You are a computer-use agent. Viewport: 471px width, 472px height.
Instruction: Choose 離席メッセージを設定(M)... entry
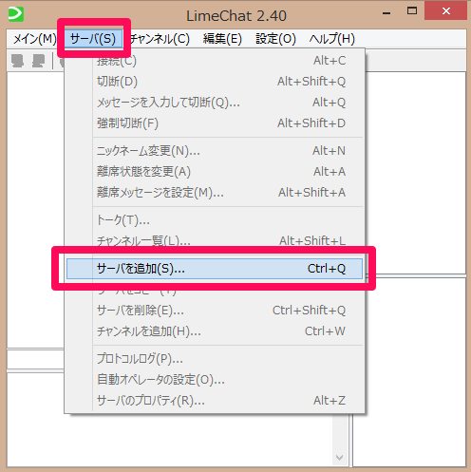(215, 193)
